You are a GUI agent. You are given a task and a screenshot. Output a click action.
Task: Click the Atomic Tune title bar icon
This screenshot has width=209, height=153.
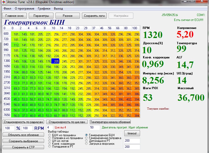pyautogui.click(x=3, y=2)
